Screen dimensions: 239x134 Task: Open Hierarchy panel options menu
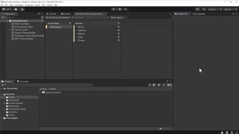point(42,14)
